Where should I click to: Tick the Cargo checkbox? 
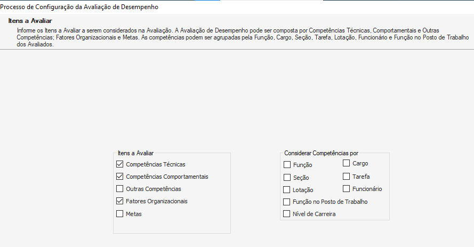click(347, 163)
